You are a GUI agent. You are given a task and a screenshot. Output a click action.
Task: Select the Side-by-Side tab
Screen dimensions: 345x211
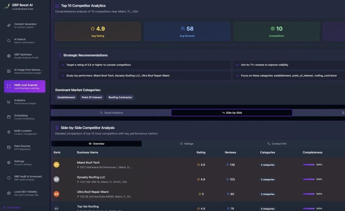231,113
